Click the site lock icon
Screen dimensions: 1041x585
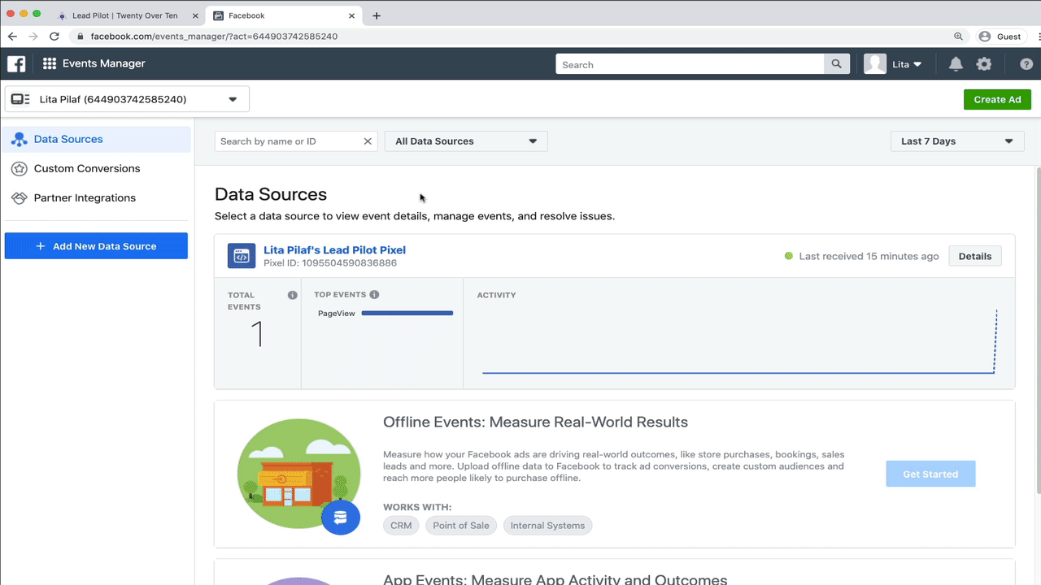pos(80,37)
